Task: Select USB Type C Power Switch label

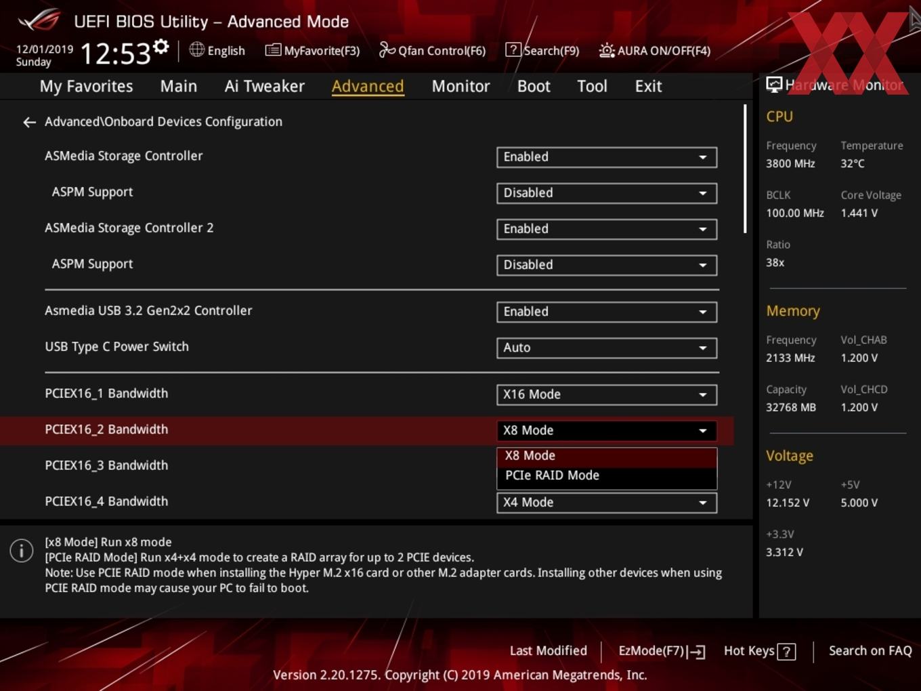Action: tap(116, 347)
